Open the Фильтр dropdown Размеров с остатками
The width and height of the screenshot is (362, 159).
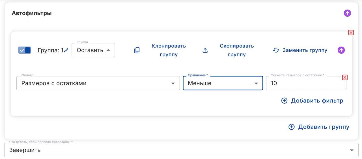click(x=98, y=83)
